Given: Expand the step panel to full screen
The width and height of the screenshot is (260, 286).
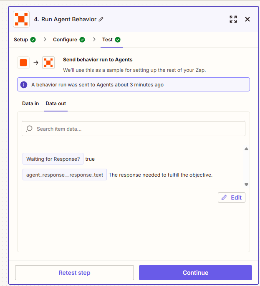Looking at the screenshot, I should tap(233, 19).
